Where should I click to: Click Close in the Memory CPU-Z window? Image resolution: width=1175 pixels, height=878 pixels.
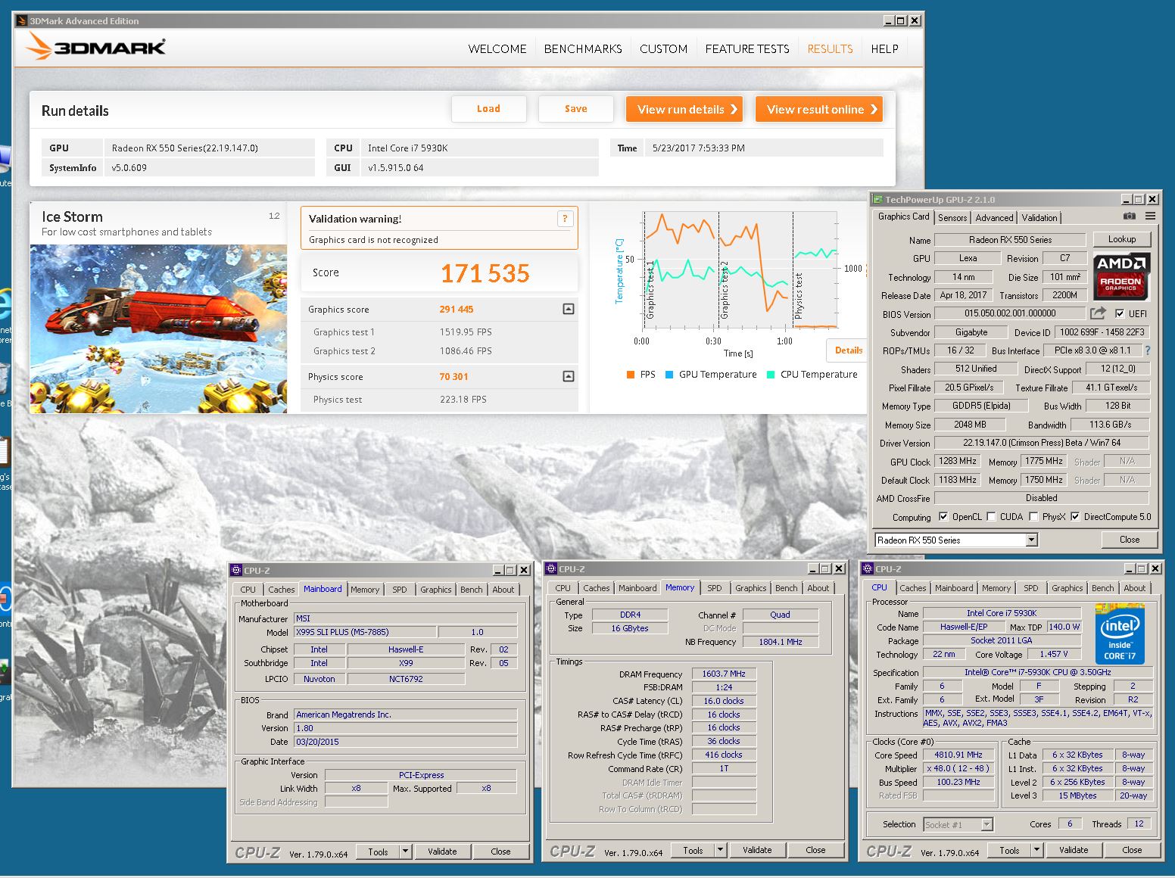click(x=815, y=850)
